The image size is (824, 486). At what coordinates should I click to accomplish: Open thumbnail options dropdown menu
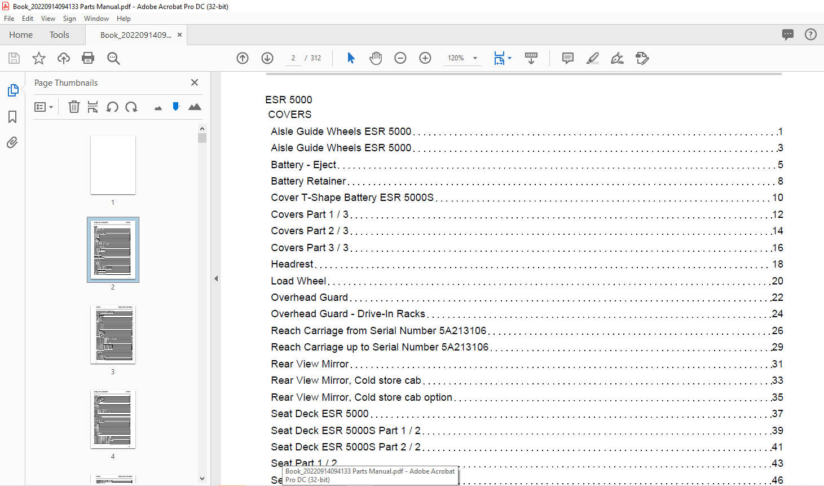pyautogui.click(x=43, y=107)
